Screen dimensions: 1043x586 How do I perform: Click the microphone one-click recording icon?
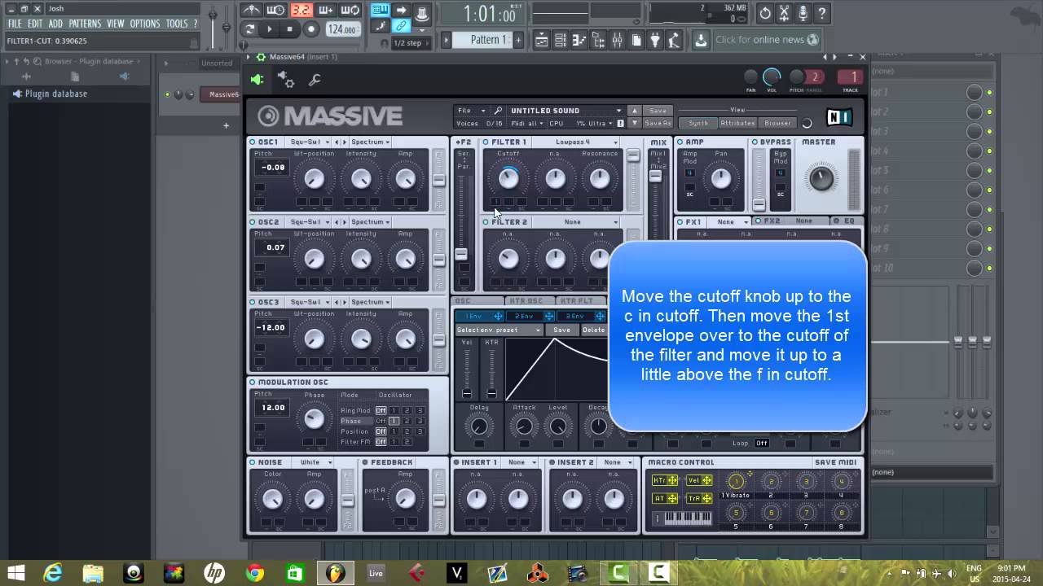click(x=803, y=12)
